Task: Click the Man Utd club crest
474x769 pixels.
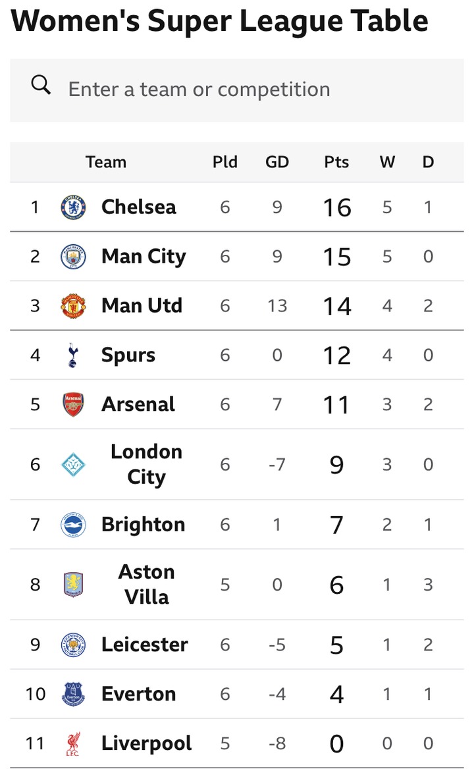Action: pyautogui.click(x=73, y=306)
